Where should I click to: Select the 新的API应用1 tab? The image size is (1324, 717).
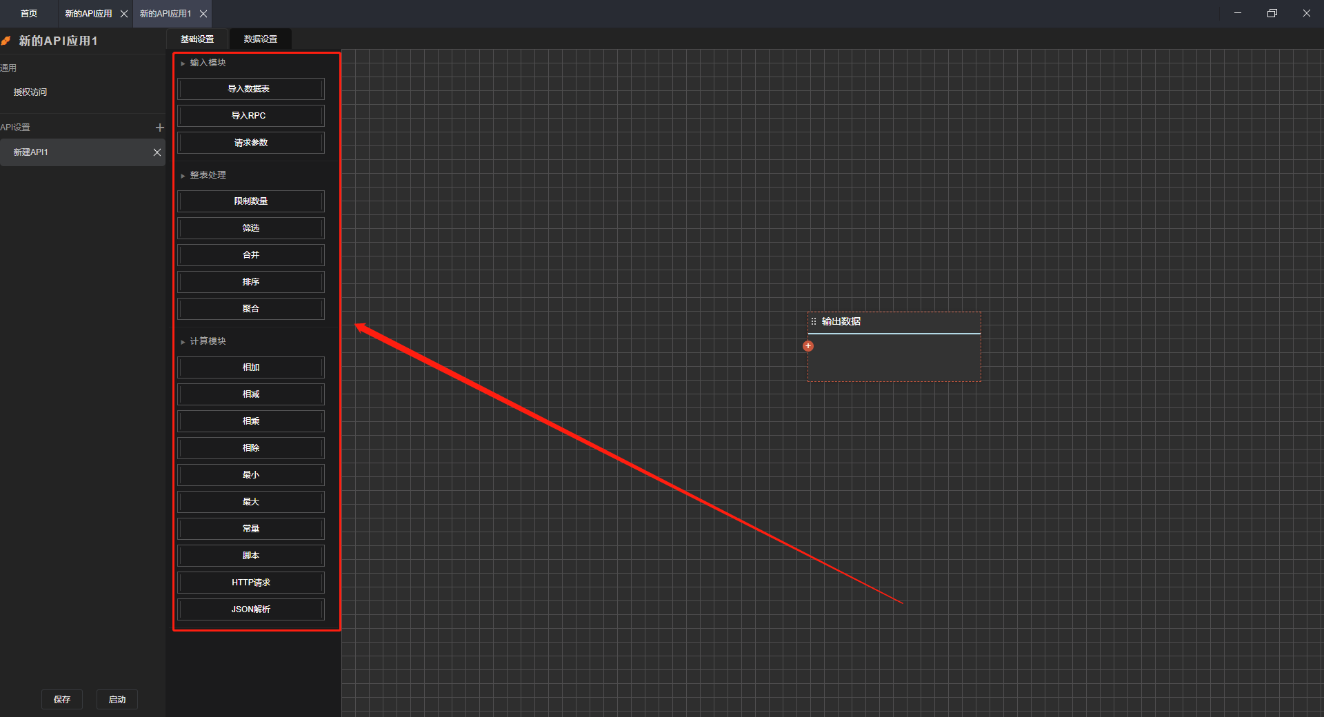tap(165, 14)
